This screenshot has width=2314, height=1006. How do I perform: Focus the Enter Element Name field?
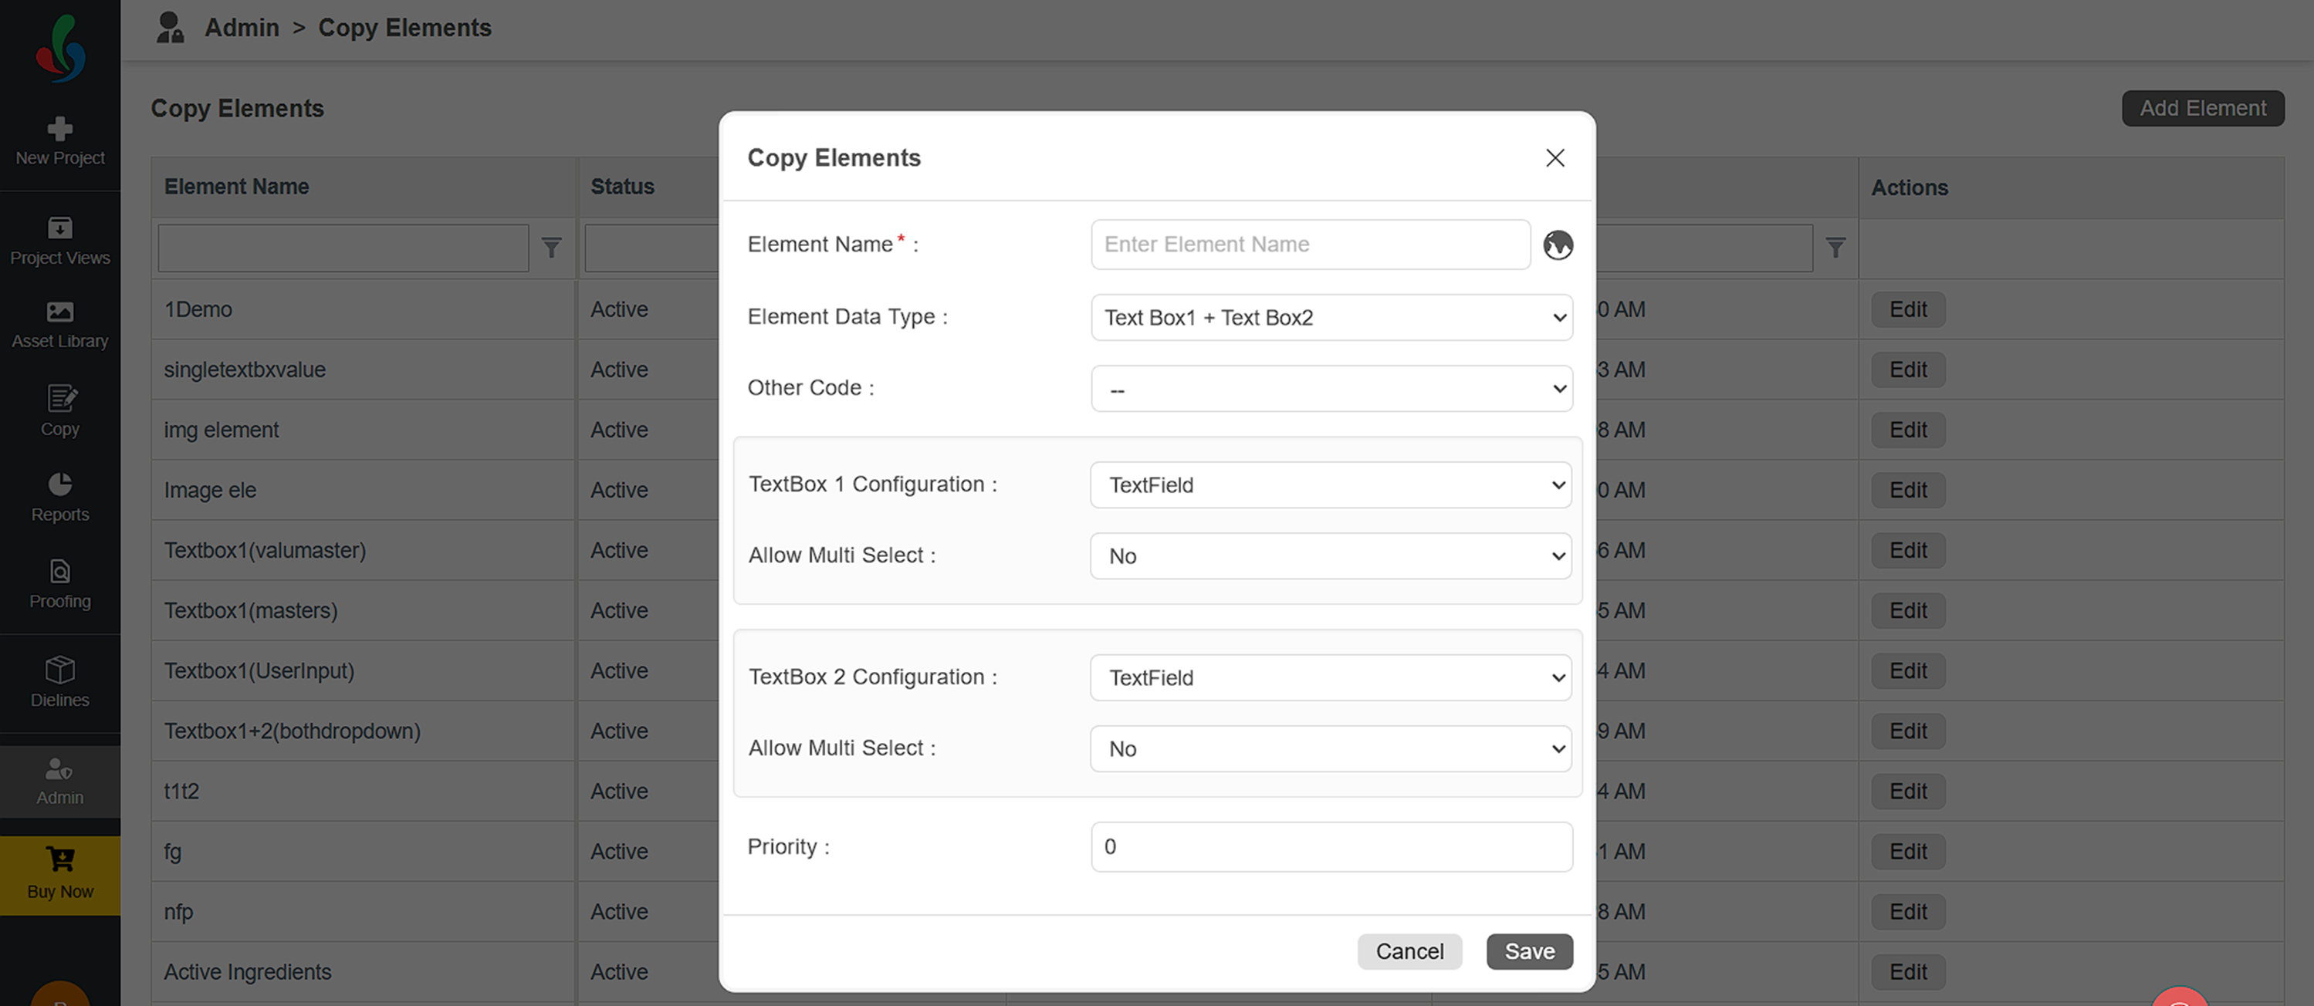pos(1311,245)
